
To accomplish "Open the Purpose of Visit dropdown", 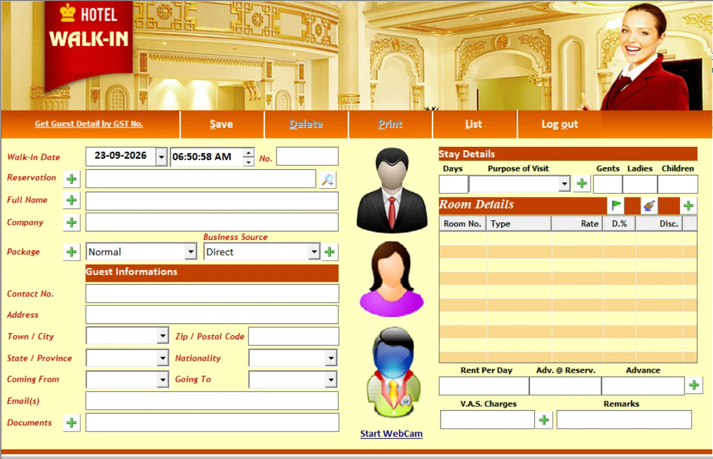I will [x=564, y=184].
